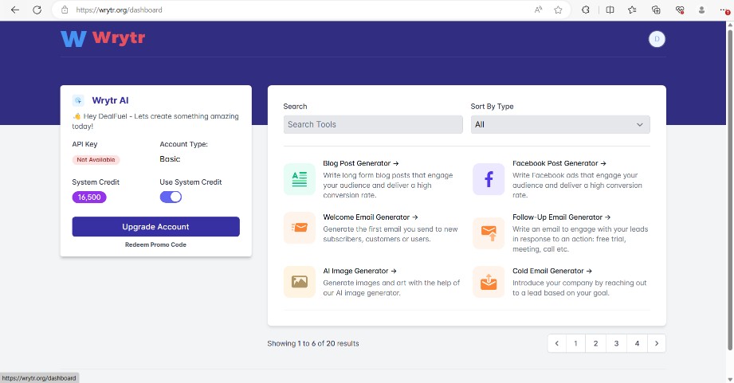Open Read Aloud icon in address bar
734x383 pixels.
[x=538, y=10]
